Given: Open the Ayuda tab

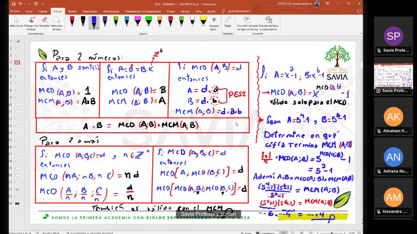Looking at the screenshot, I should click(x=211, y=11).
